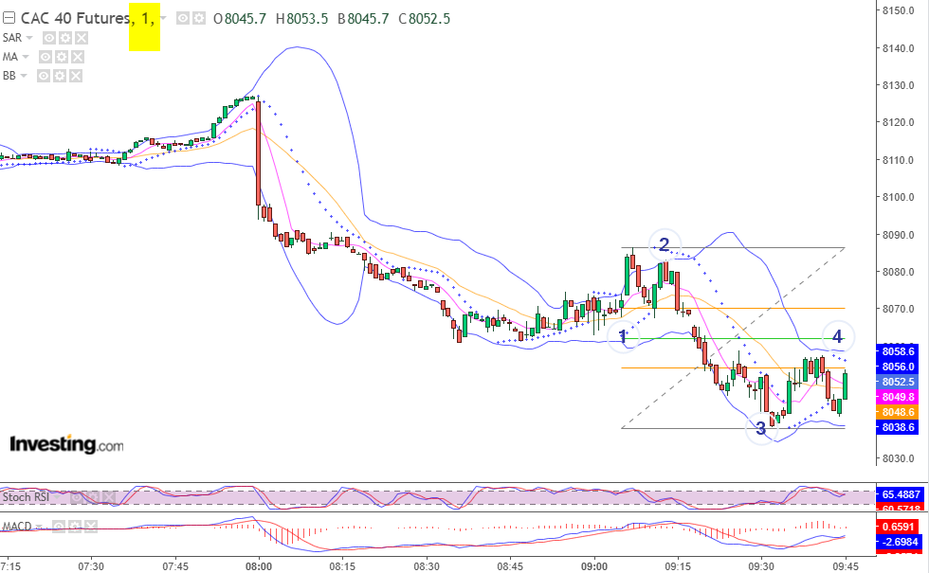Click the orange 8048.6 MA label

[x=899, y=412]
